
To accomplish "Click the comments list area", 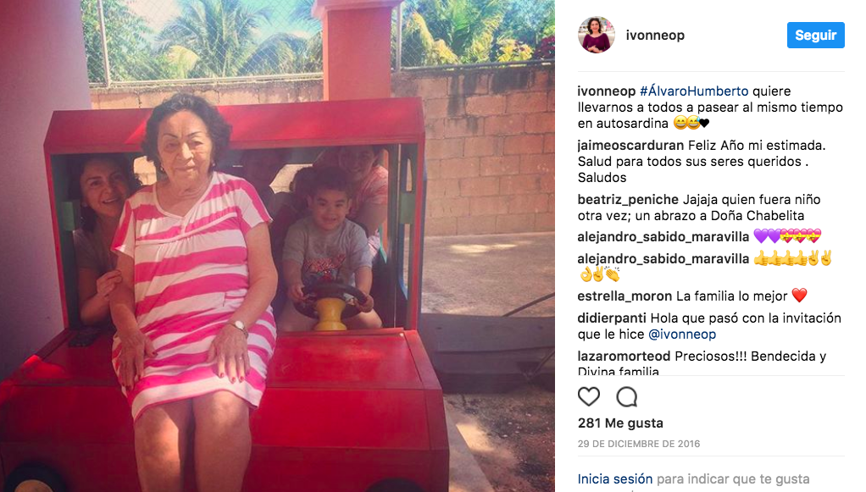I will [711, 224].
